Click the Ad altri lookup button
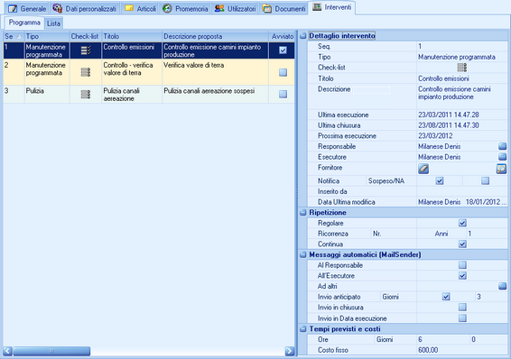Image resolution: width=511 pixels, height=359 pixels. pos(502,286)
